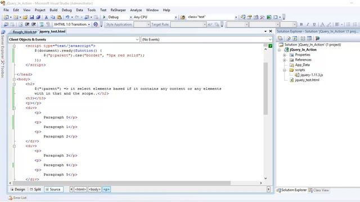
Task: Close the jquery_test.html document tab
Action: [x=271, y=31]
